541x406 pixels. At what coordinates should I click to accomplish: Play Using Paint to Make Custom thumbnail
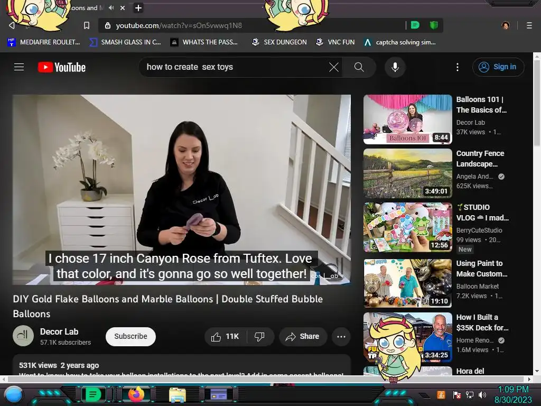[x=407, y=283]
